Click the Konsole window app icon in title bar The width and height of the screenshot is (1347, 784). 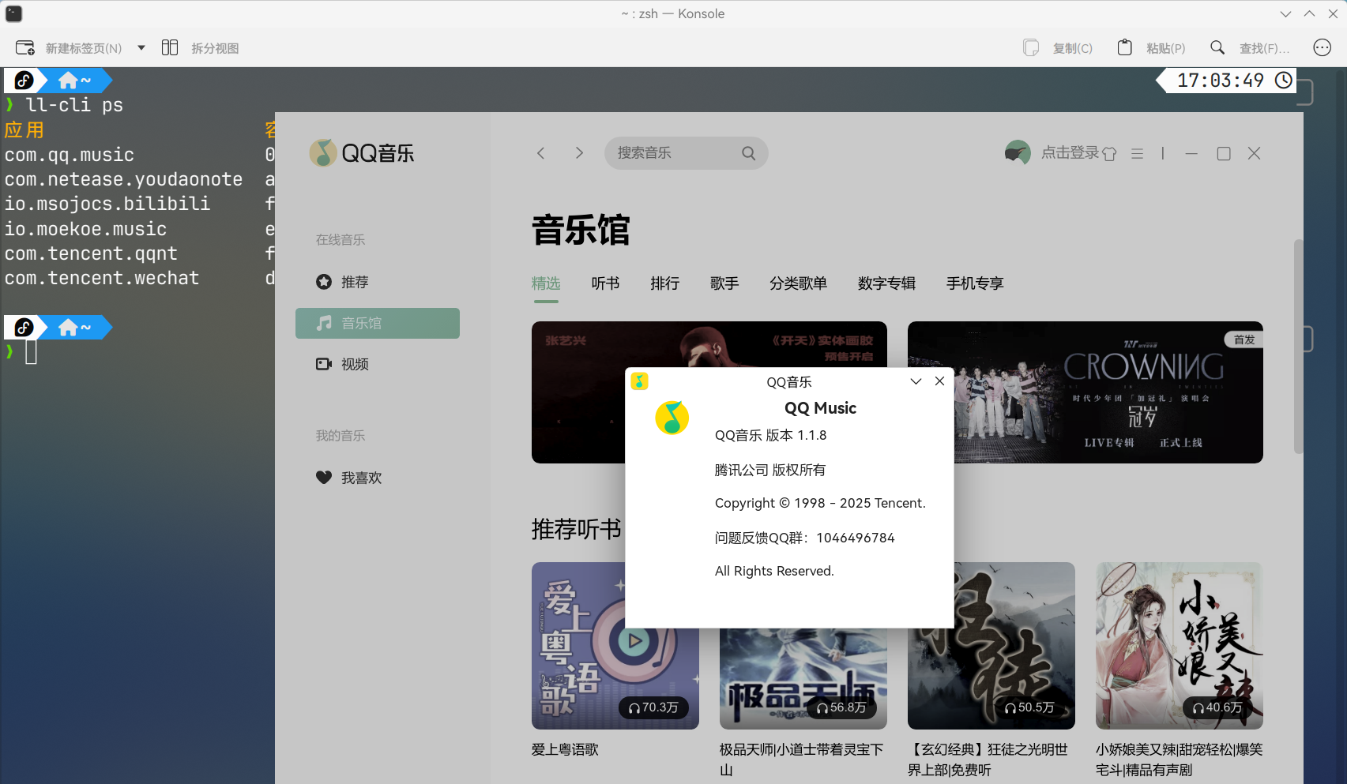14,13
